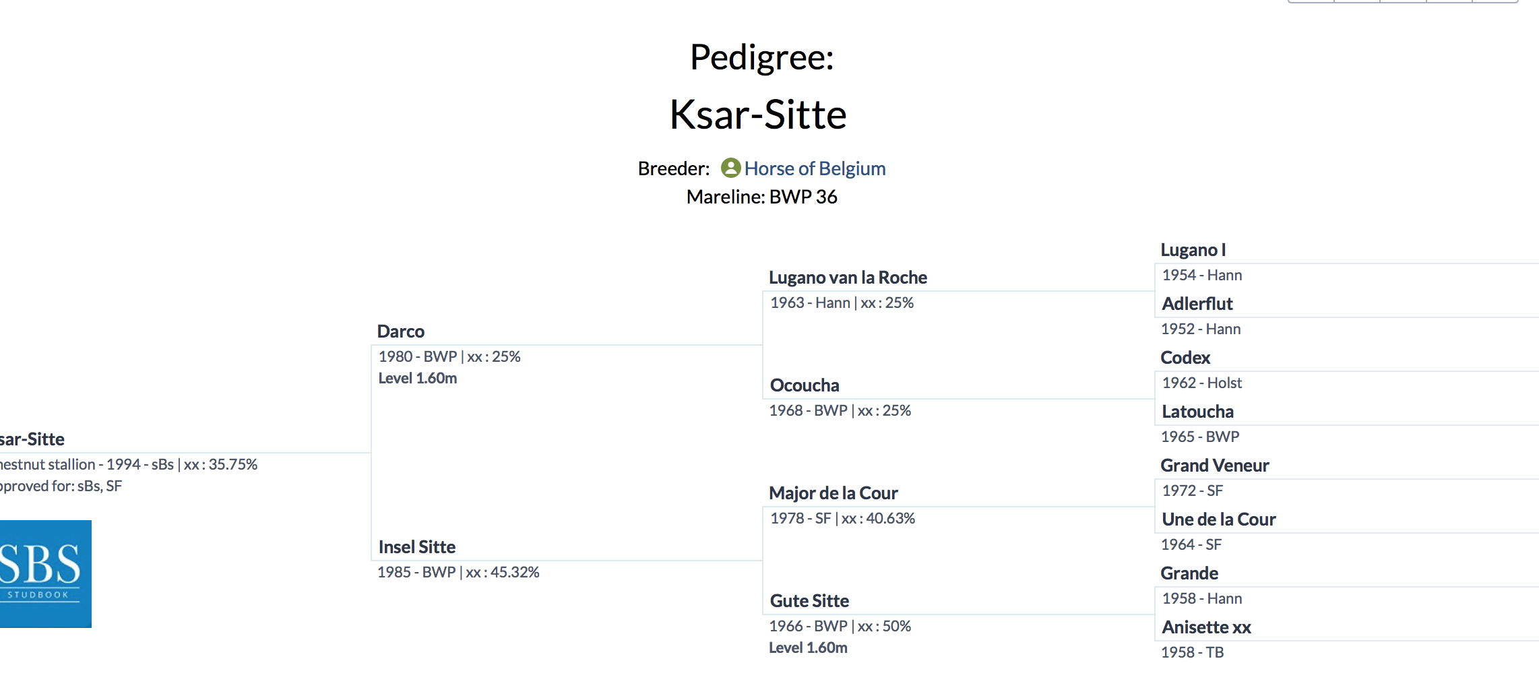The image size is (1539, 694).
Task: Click the Adlerflut ancestor name
Action: [x=1197, y=304]
